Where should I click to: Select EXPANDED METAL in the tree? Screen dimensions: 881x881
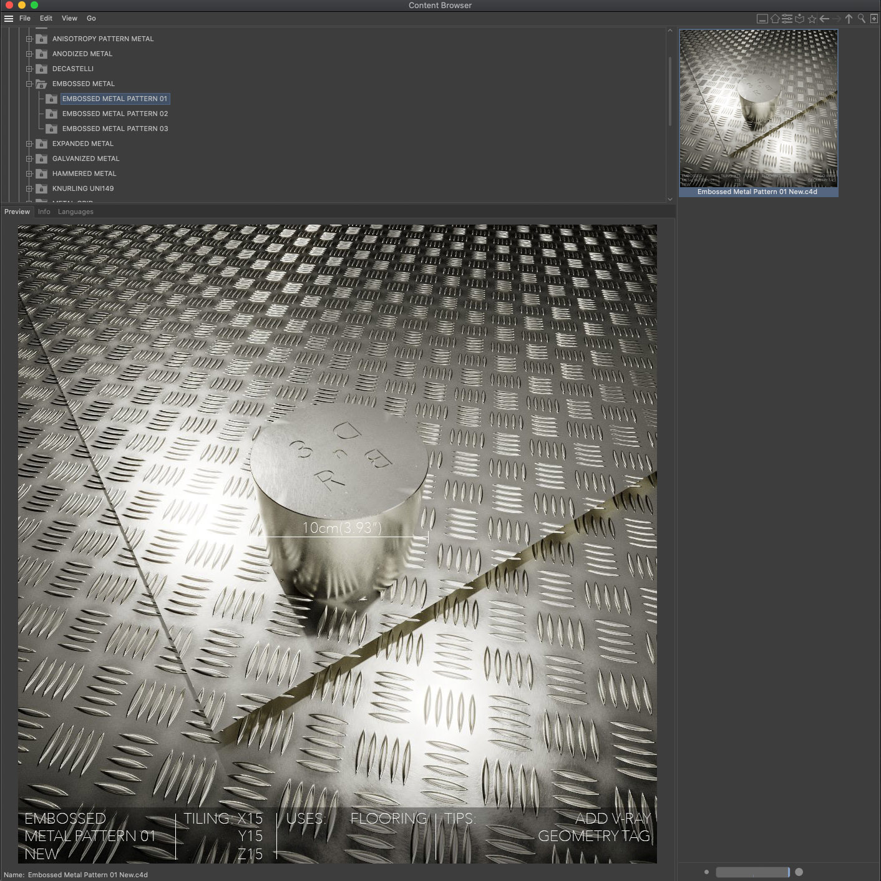83,144
